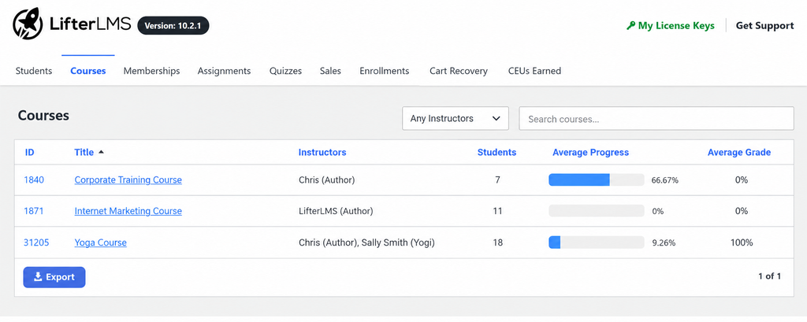Go to the Assignments tab

click(225, 71)
